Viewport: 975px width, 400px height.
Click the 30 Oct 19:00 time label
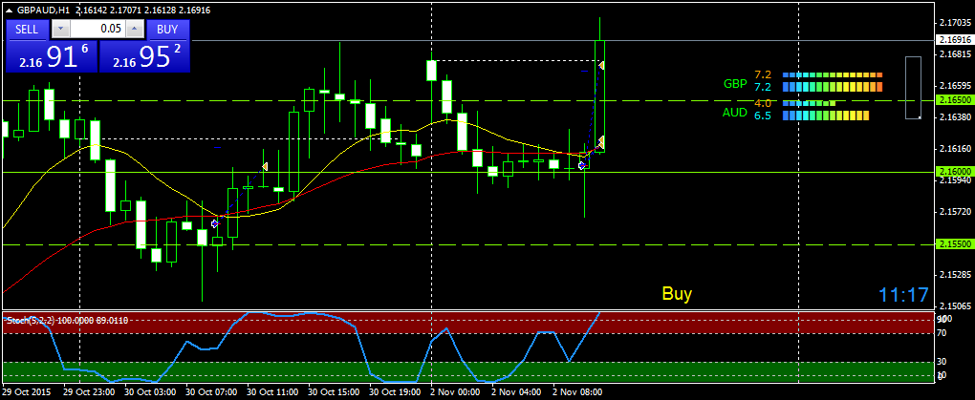[x=394, y=392]
